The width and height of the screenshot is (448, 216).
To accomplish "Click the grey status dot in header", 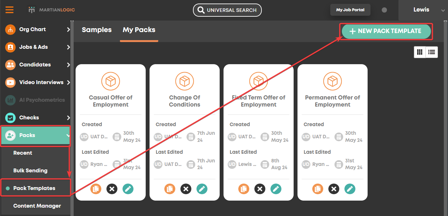I will (x=384, y=10).
